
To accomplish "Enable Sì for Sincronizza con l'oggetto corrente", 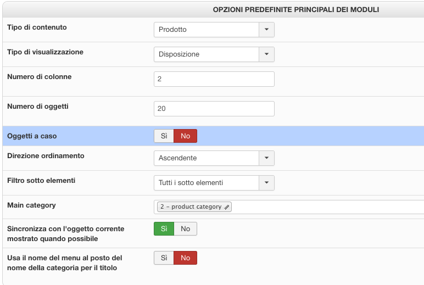I will pos(164,228).
